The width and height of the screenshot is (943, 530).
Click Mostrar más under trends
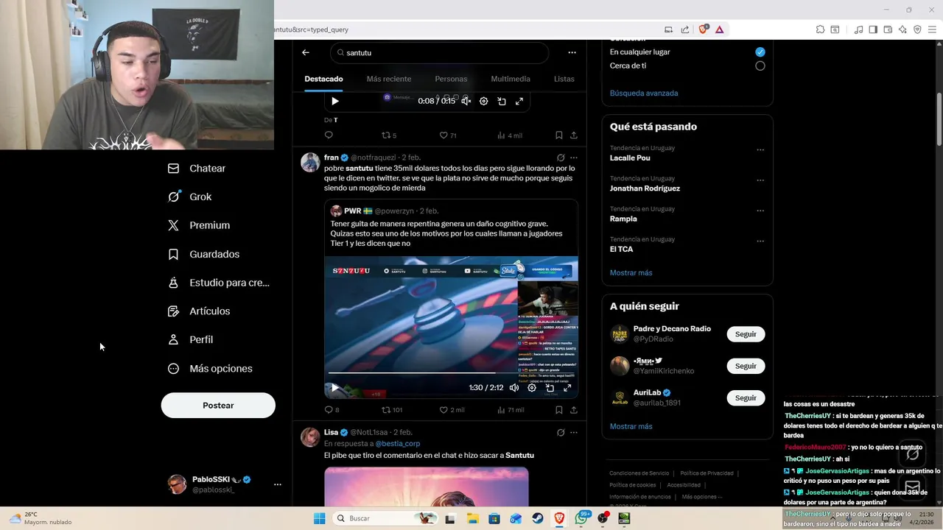(631, 273)
